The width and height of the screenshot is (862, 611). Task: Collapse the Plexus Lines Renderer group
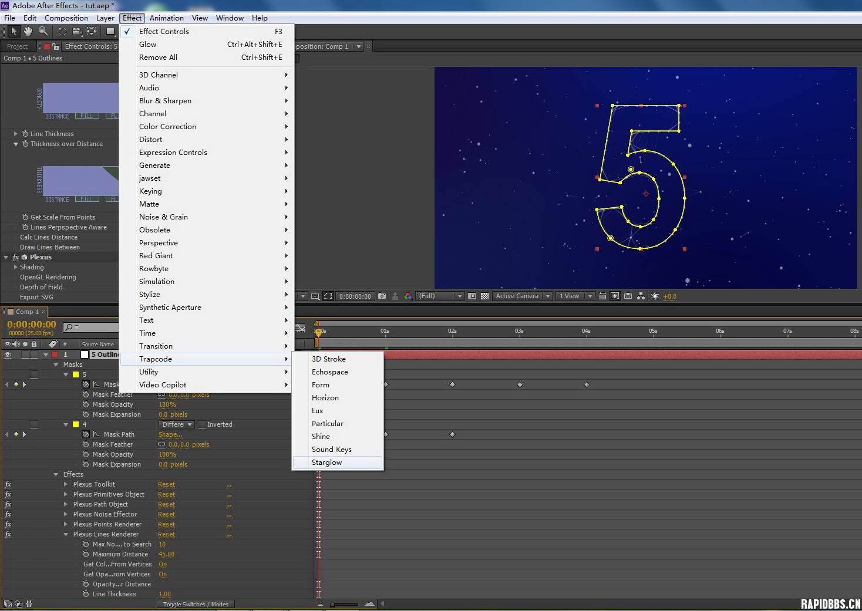[x=66, y=535]
